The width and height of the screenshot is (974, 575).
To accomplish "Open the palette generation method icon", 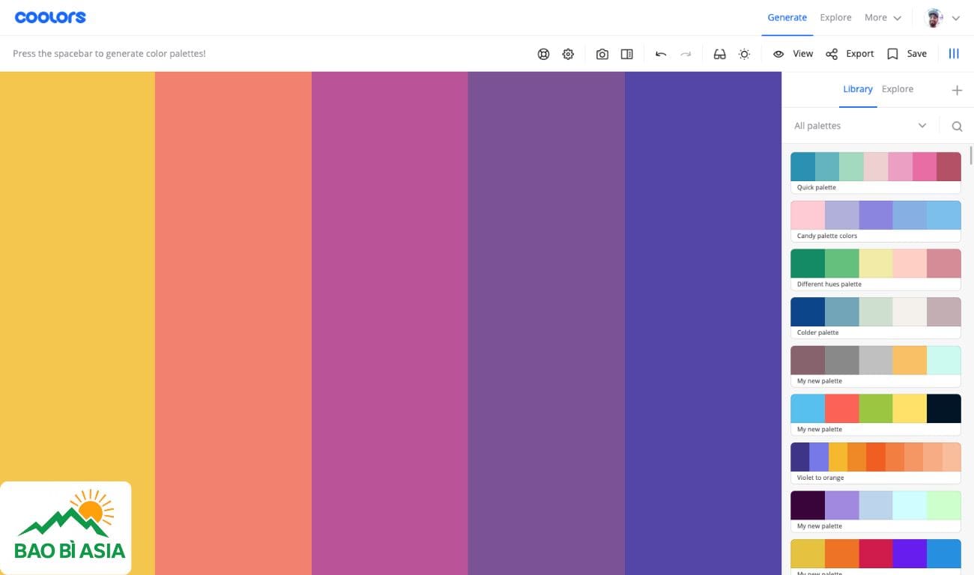I will click(x=544, y=54).
